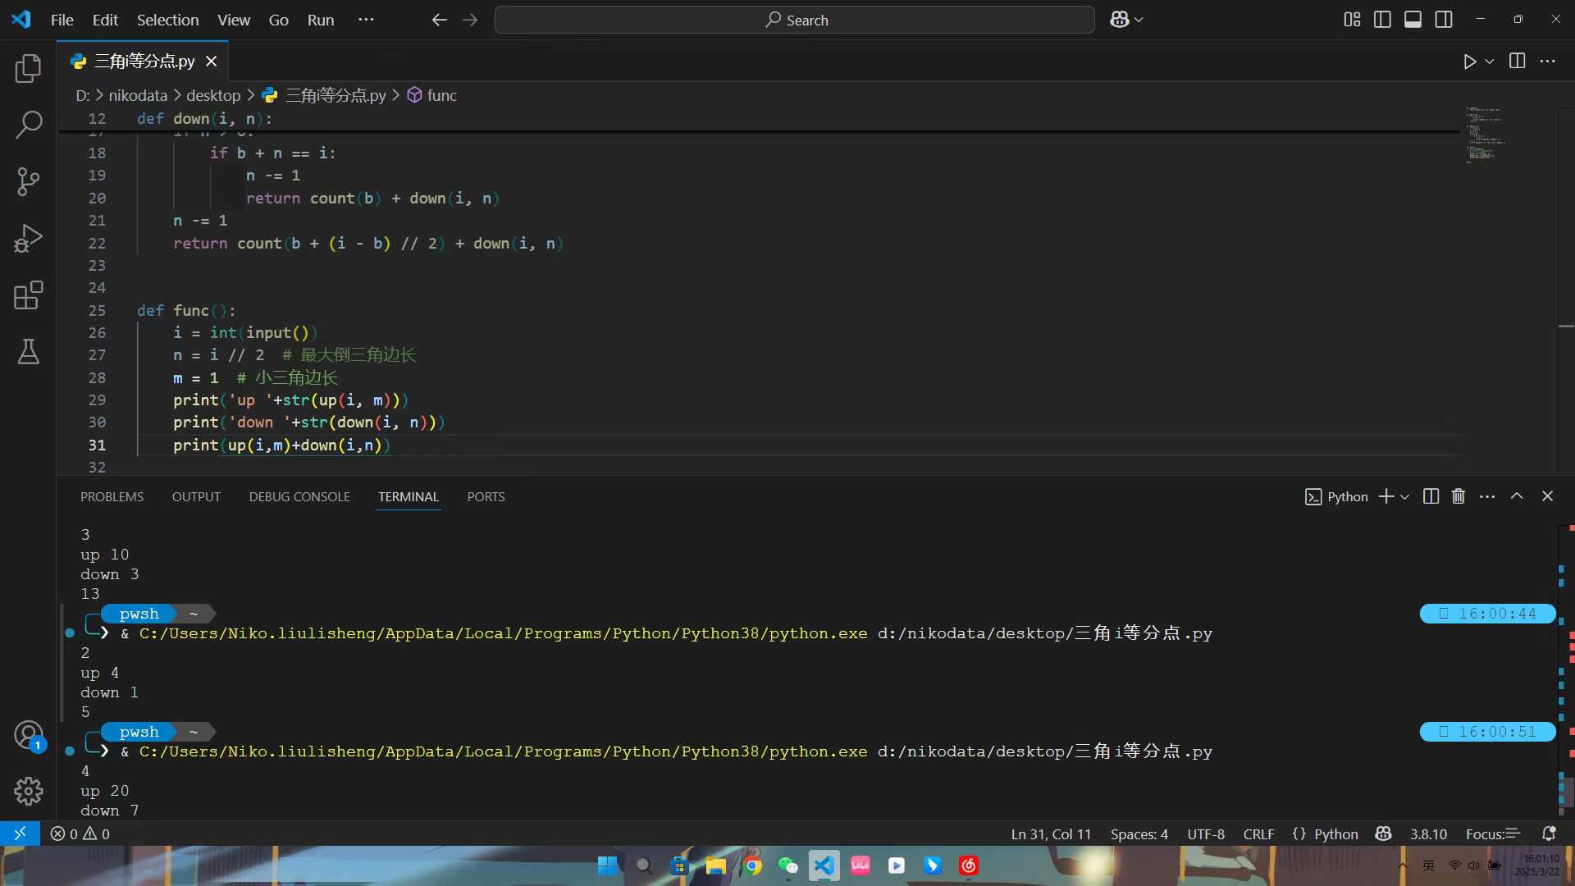Open the Extensions view
This screenshot has height=886, width=1575.
pyautogui.click(x=28, y=295)
